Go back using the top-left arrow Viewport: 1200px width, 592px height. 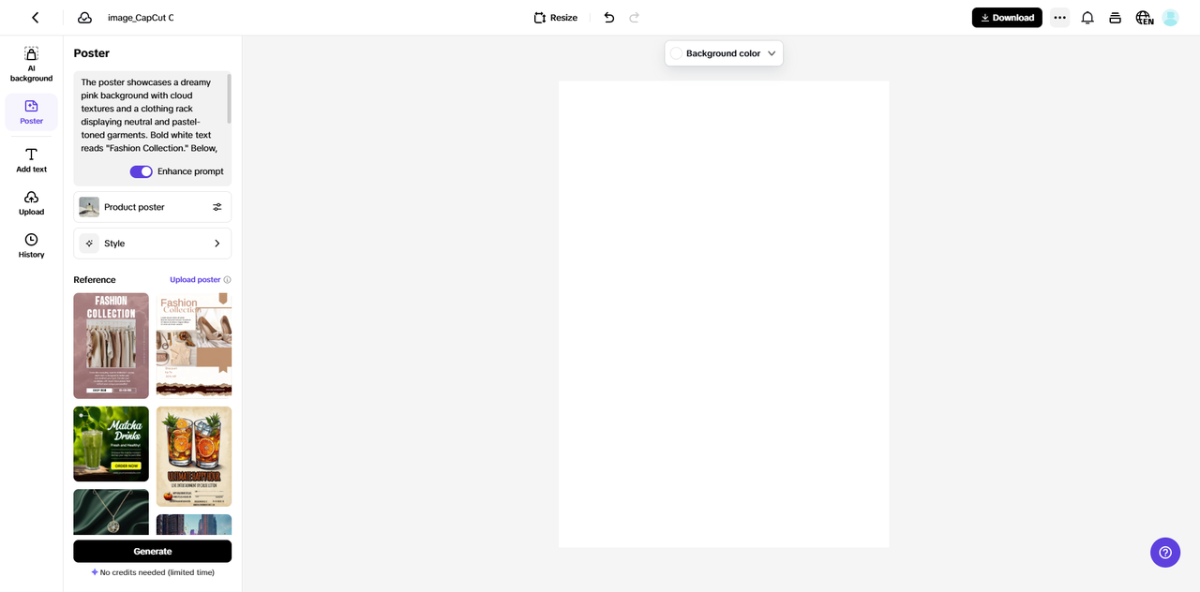click(35, 17)
